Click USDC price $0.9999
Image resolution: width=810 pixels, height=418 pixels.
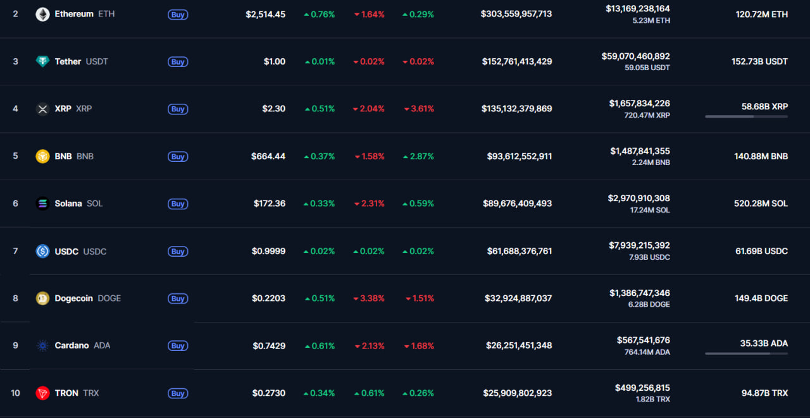coord(269,251)
